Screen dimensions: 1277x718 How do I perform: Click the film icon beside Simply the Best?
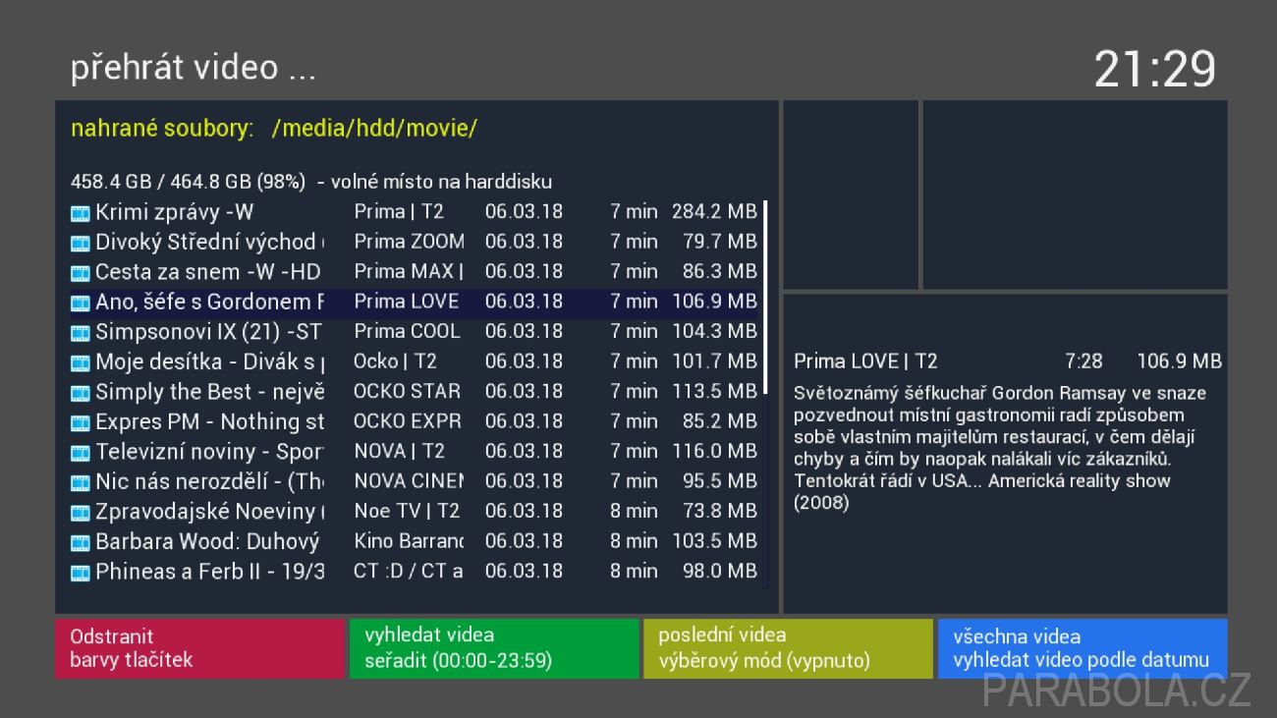[x=80, y=393]
